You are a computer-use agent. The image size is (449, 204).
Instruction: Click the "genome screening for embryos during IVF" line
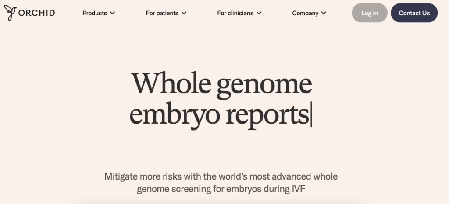pos(221,190)
